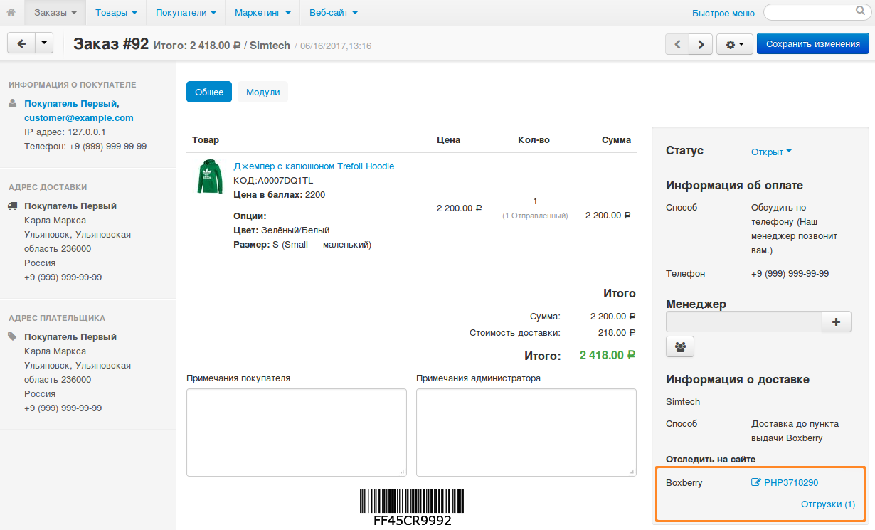Image resolution: width=875 pixels, height=530 pixels.
Task: Switch to the Модули tab
Action: tap(262, 92)
